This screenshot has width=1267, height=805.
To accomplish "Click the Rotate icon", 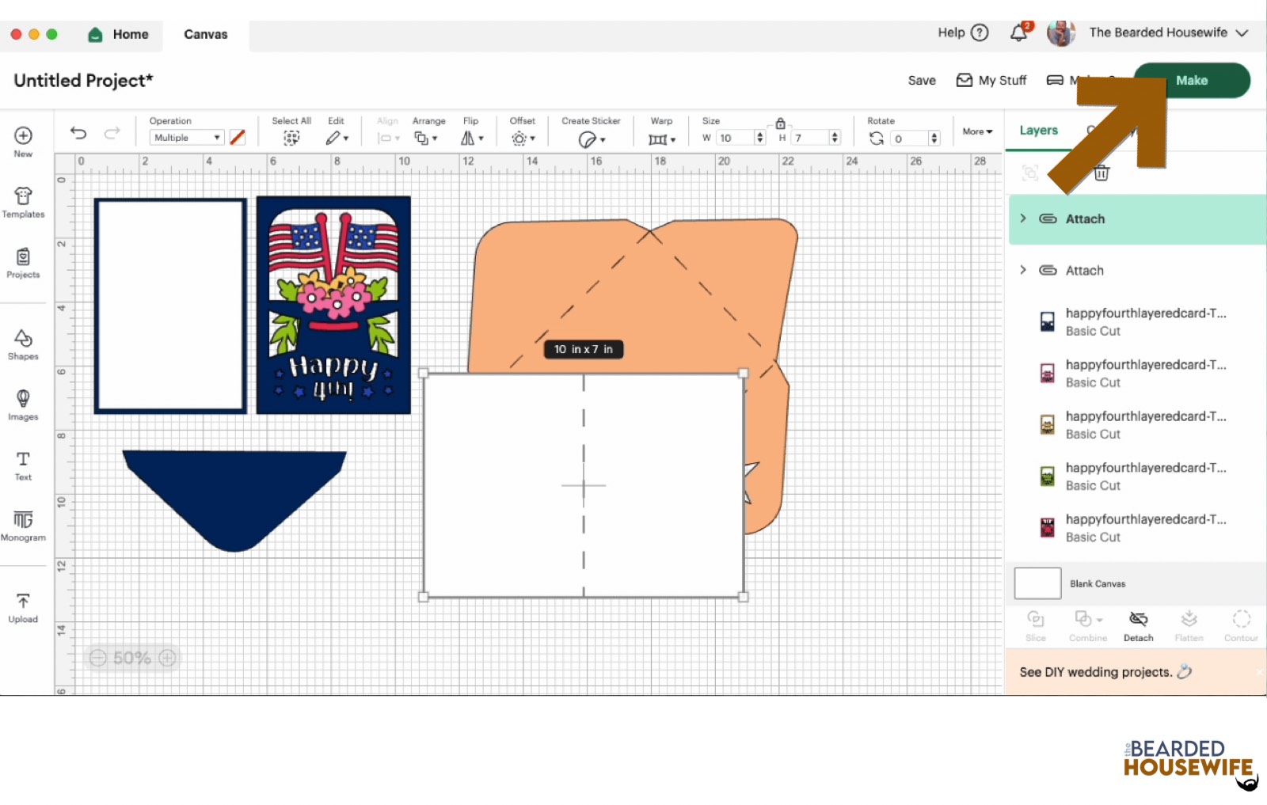I will tap(876, 139).
